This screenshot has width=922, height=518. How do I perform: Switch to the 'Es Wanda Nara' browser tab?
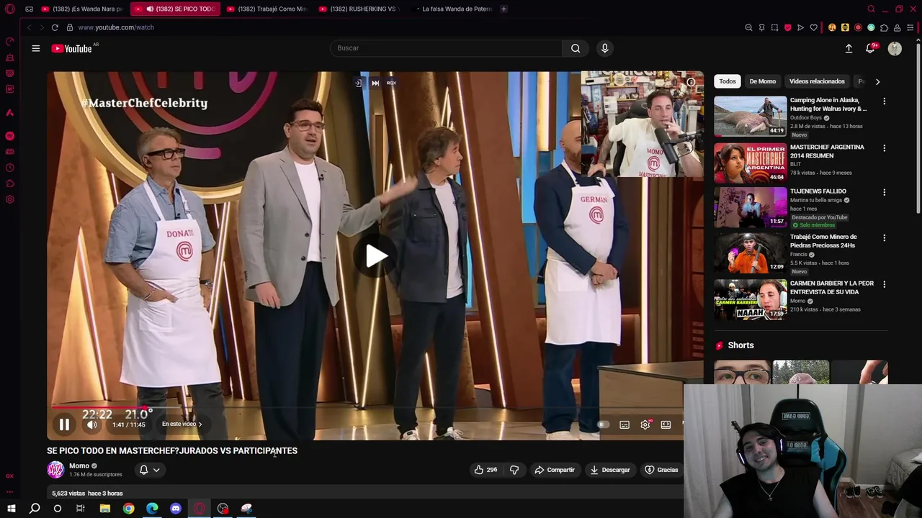[82, 9]
